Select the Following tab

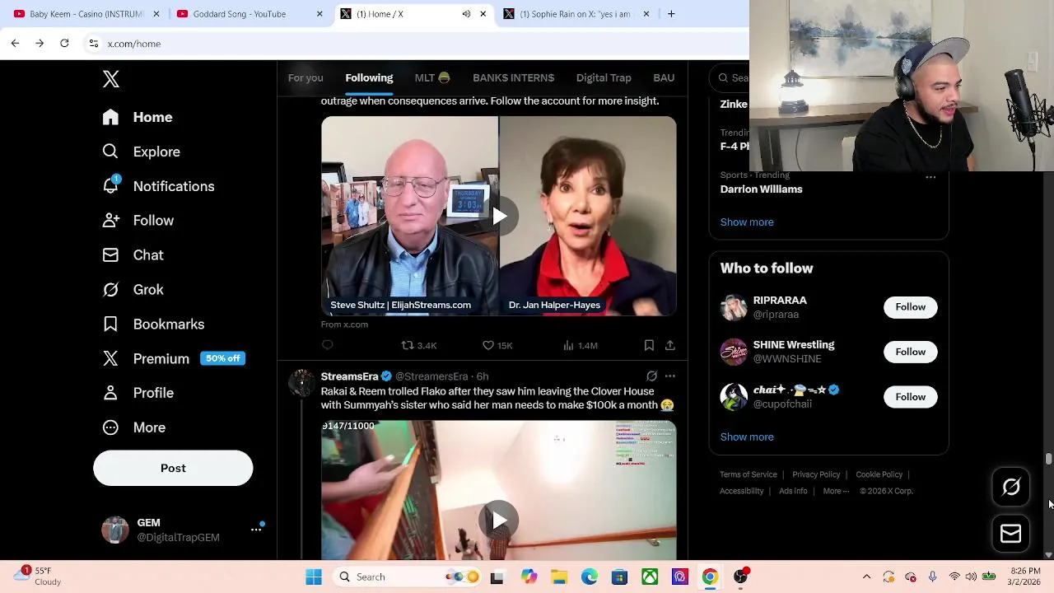click(x=369, y=77)
